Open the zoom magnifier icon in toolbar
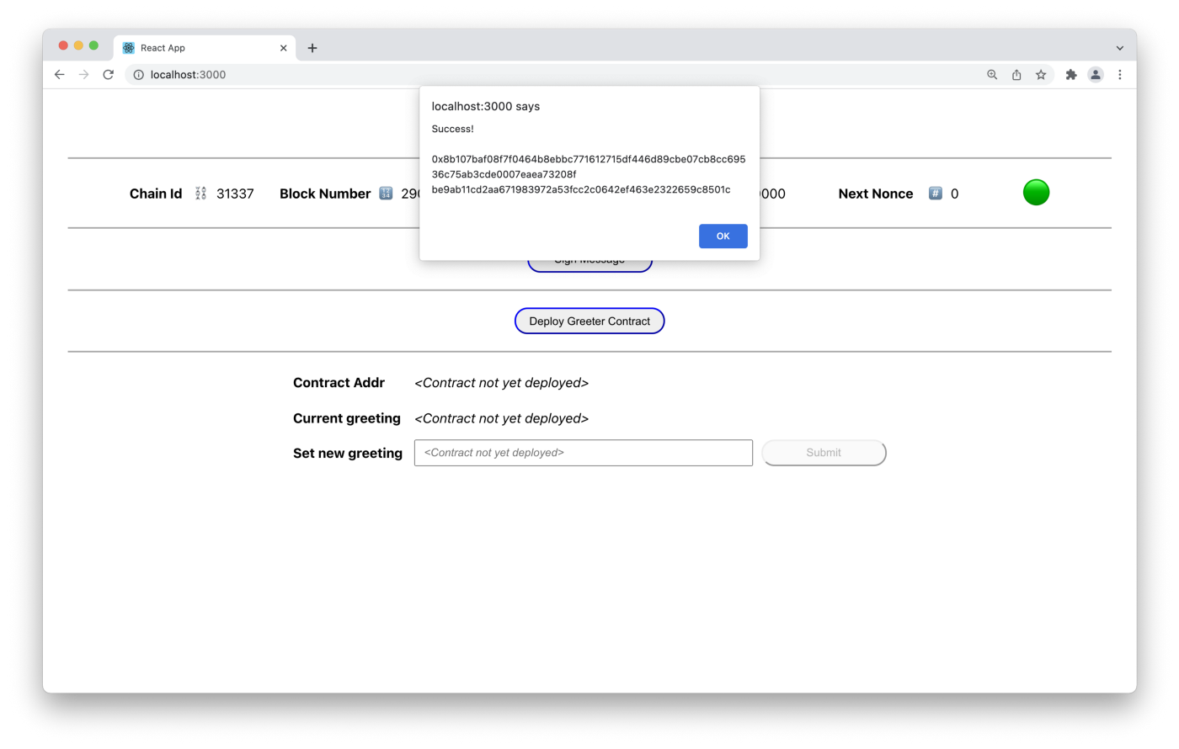The width and height of the screenshot is (1179, 749). 992,75
